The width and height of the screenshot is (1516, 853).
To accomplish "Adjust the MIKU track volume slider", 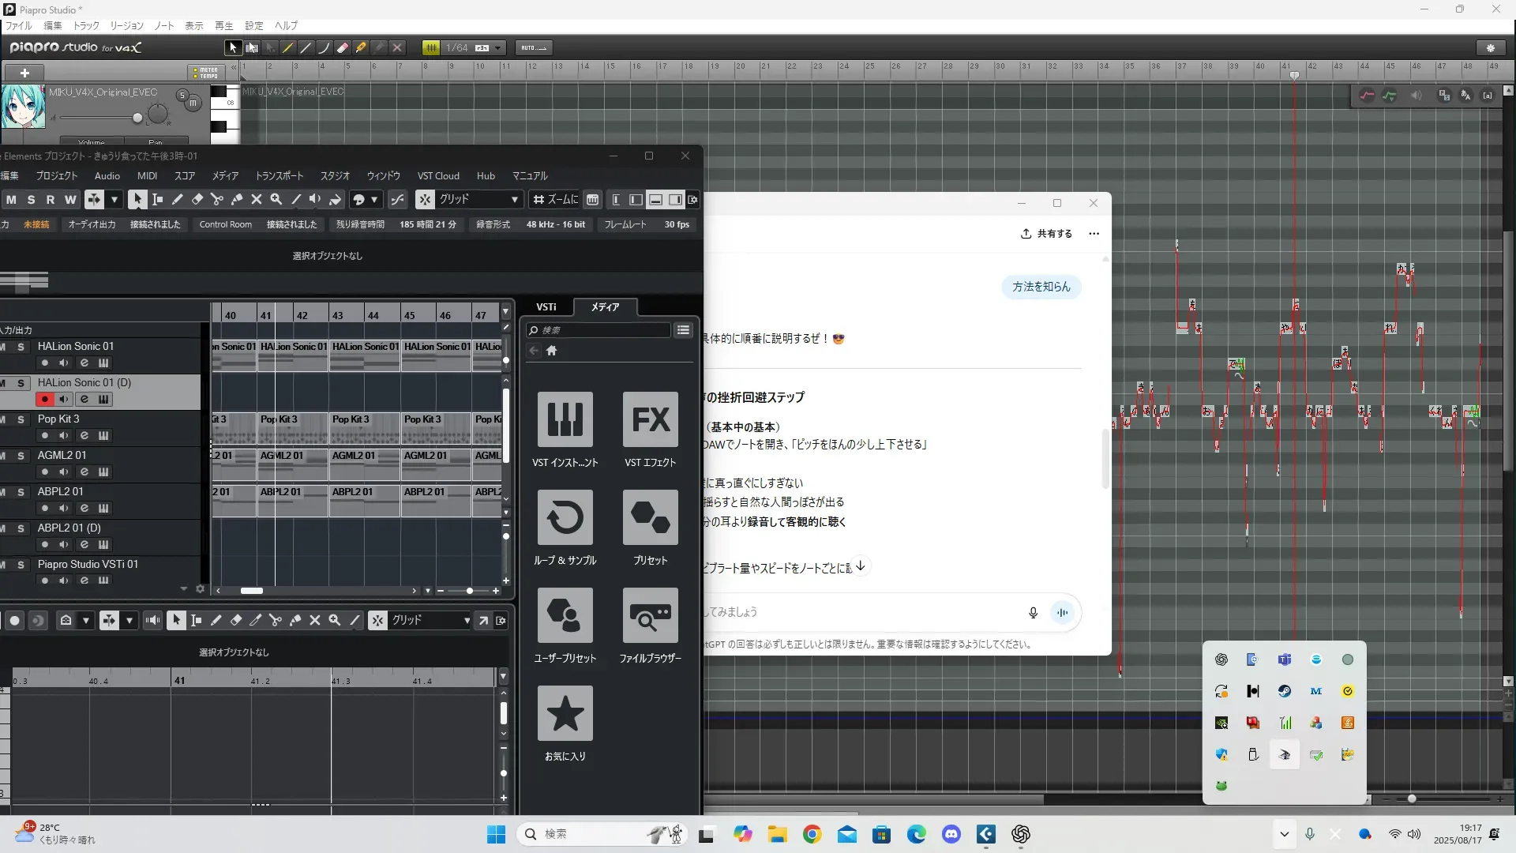I will pyautogui.click(x=137, y=118).
